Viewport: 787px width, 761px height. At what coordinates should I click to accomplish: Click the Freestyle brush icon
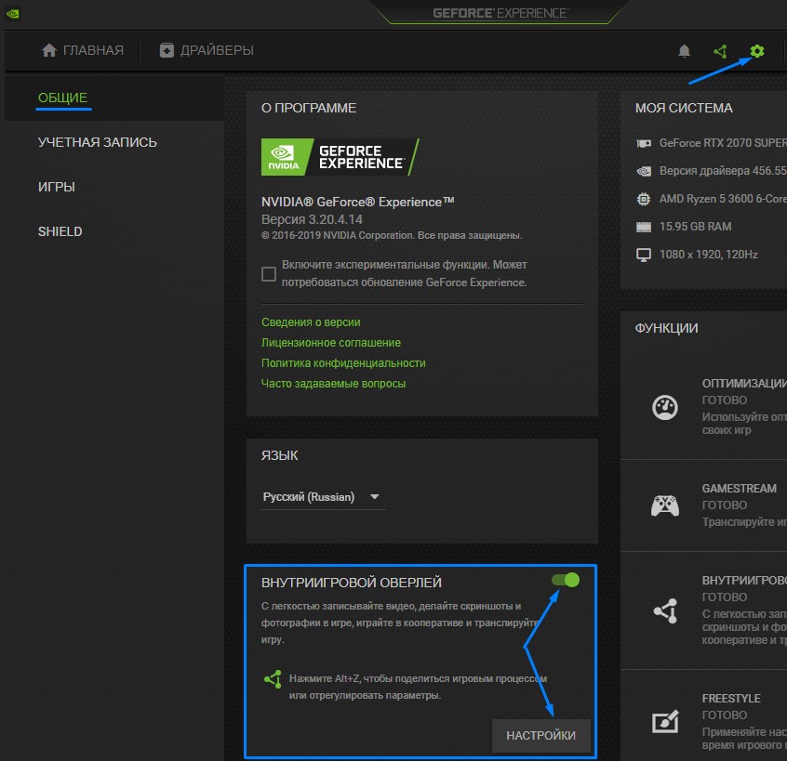pos(665,721)
